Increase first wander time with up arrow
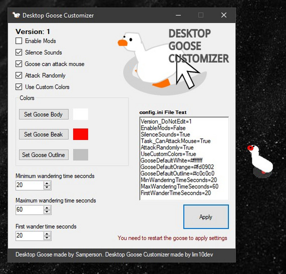 point(47,234)
